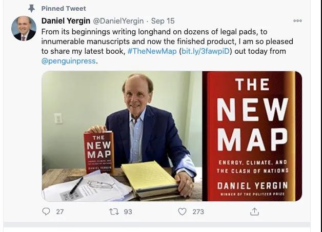
Task: Open the tweet's three-dot more menu
Action: pos(297,21)
